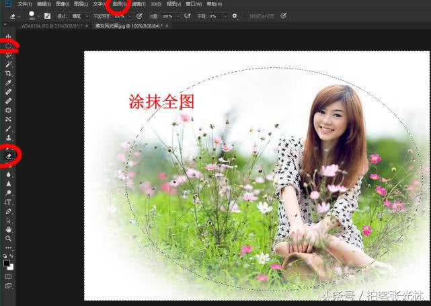The image size is (431, 306).
Task: Select the Content-Aware Move tool
Action: [x=9, y=119]
